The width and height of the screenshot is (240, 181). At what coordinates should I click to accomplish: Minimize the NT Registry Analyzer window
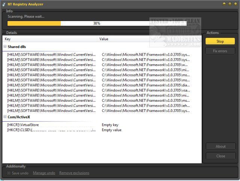pos(224,4)
